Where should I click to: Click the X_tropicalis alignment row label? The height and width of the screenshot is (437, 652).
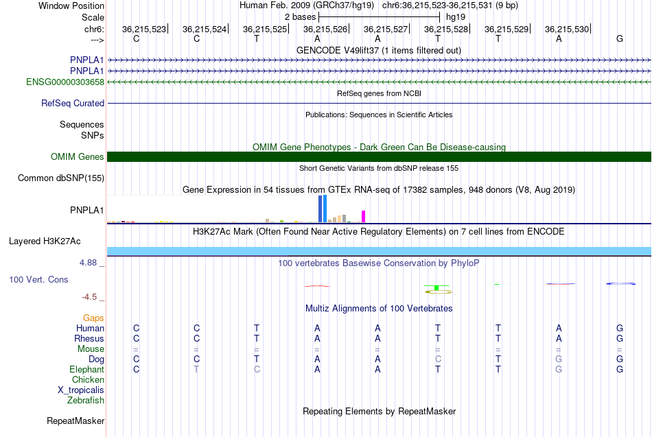coord(81,390)
